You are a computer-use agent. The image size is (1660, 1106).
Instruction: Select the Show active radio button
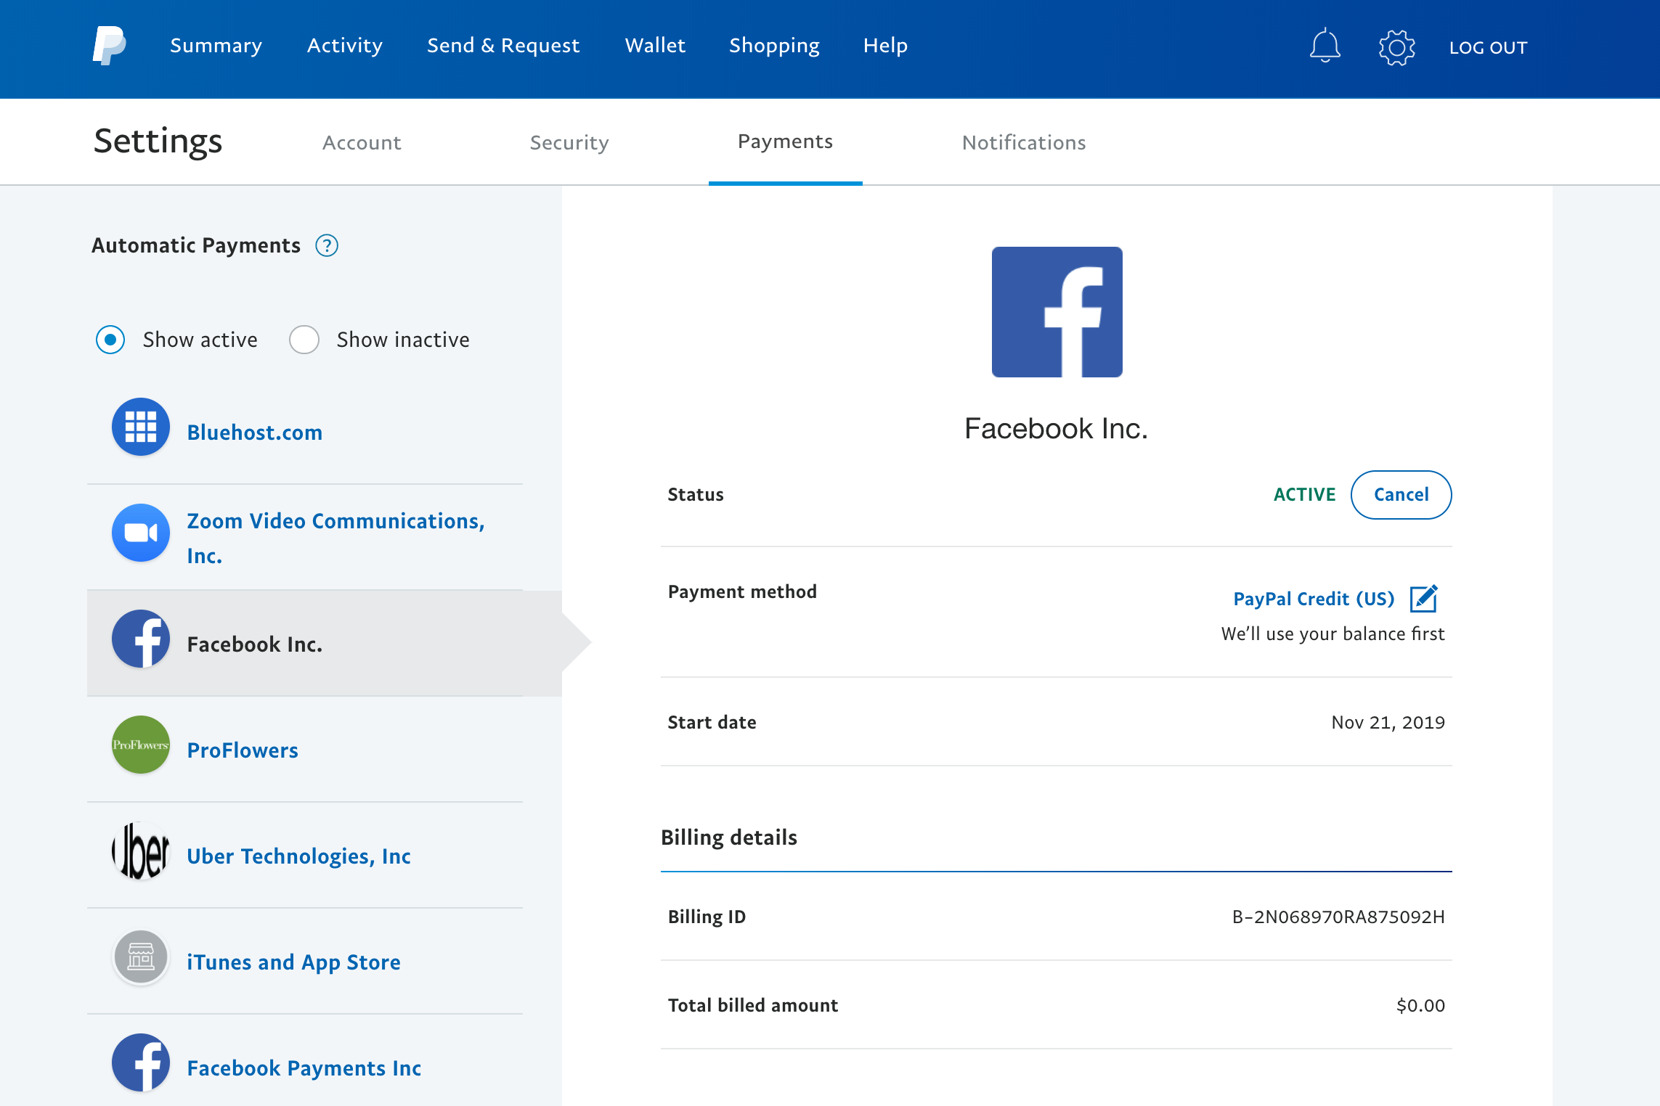pos(110,340)
